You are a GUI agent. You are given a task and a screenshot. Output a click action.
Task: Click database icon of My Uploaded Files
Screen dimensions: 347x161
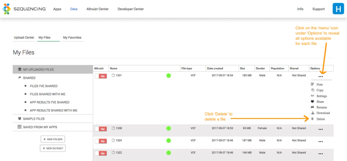pyautogui.click(x=20, y=69)
